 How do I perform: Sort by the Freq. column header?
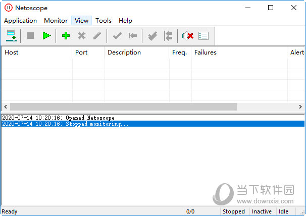click(x=180, y=52)
